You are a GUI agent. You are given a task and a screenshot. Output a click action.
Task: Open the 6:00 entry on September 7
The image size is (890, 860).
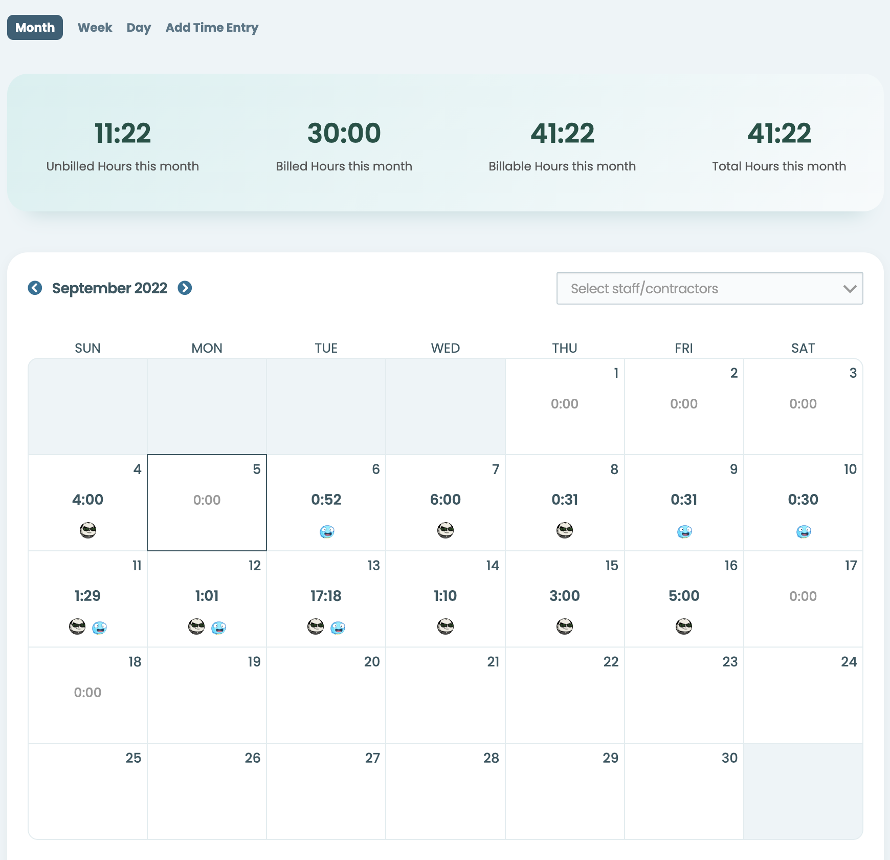click(x=446, y=499)
